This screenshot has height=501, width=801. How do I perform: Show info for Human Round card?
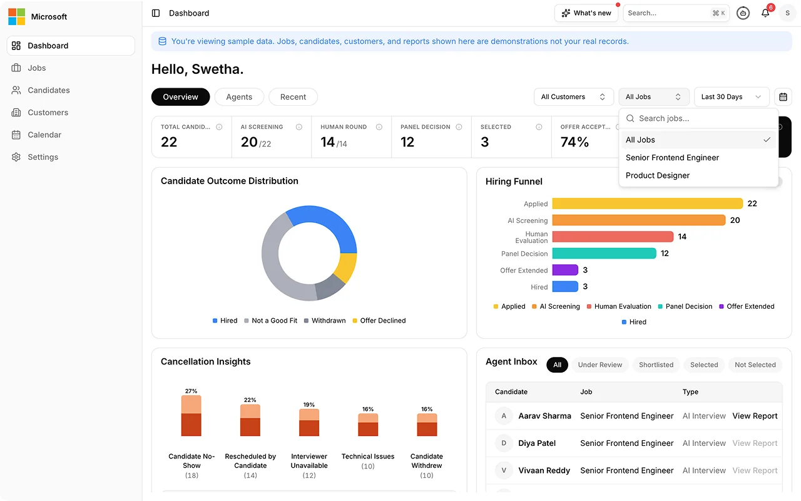[x=379, y=127]
